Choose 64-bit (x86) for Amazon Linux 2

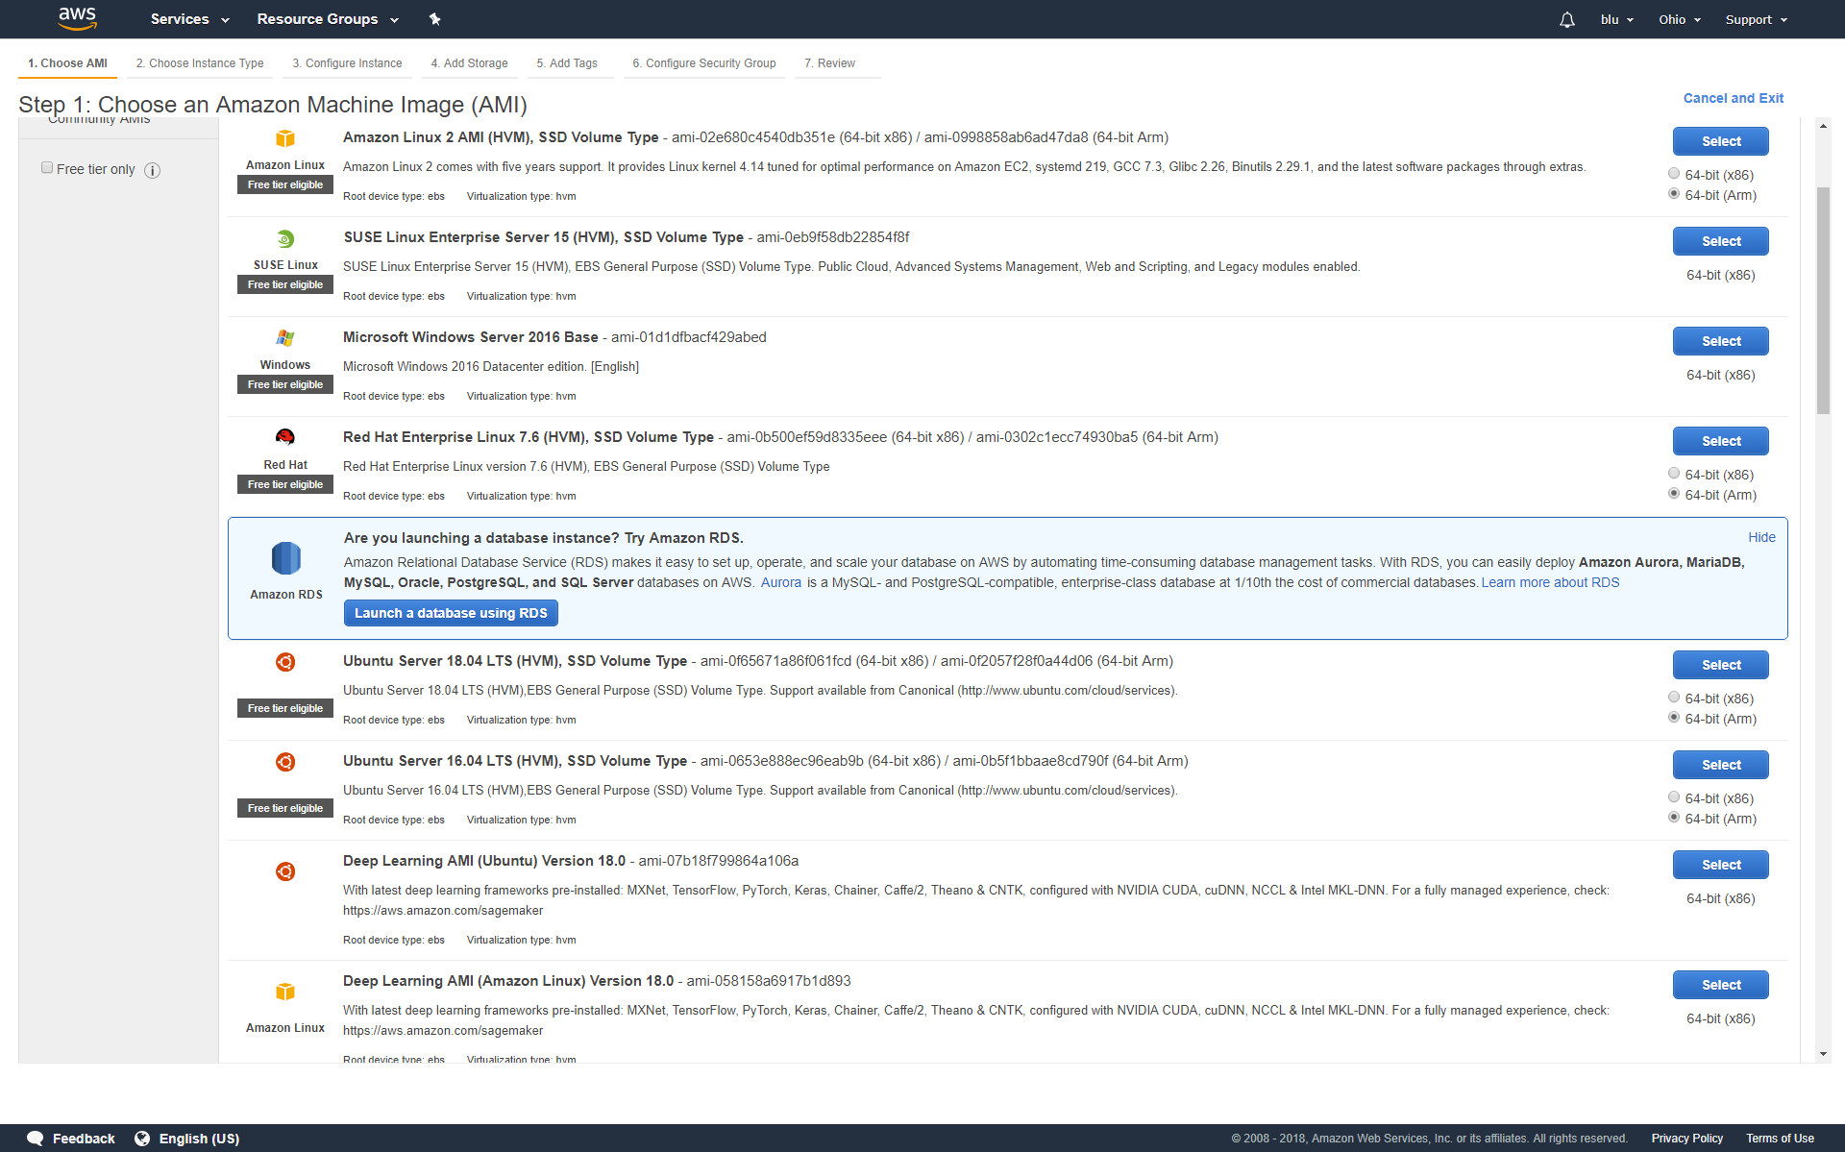(x=1674, y=174)
